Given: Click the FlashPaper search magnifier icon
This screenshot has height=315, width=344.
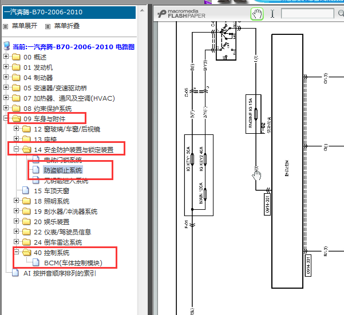Looking at the screenshot, I should coord(341,14).
